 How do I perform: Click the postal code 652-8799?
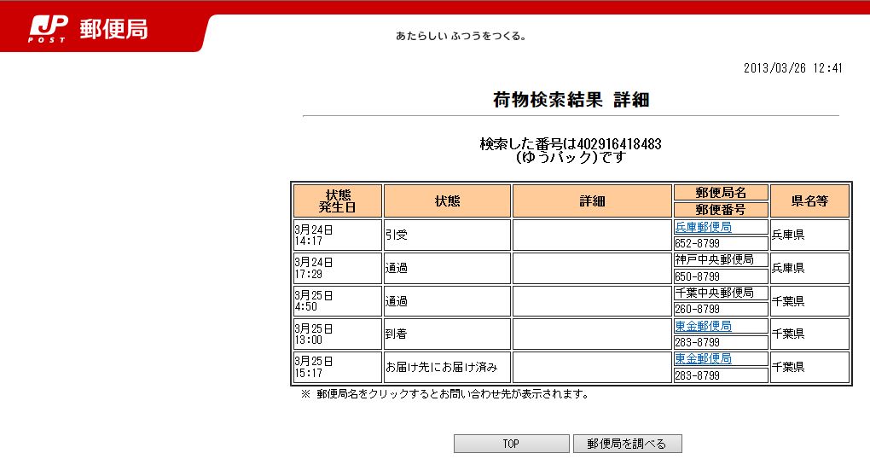pos(698,244)
